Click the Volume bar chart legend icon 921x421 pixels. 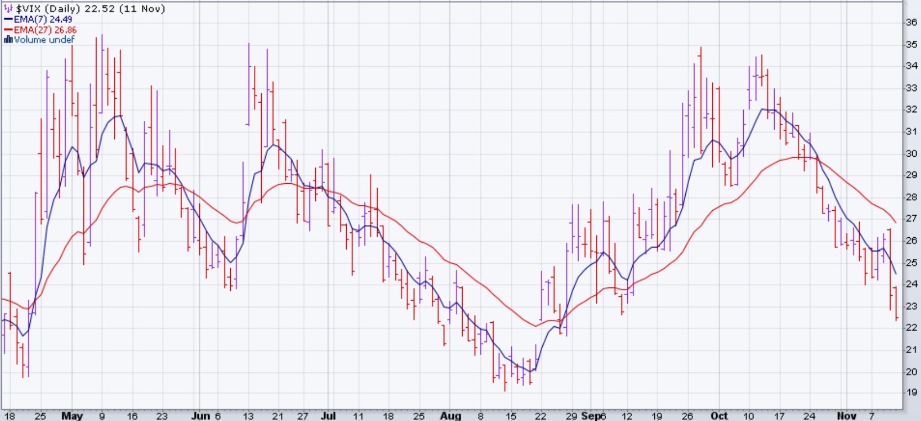tap(8, 40)
